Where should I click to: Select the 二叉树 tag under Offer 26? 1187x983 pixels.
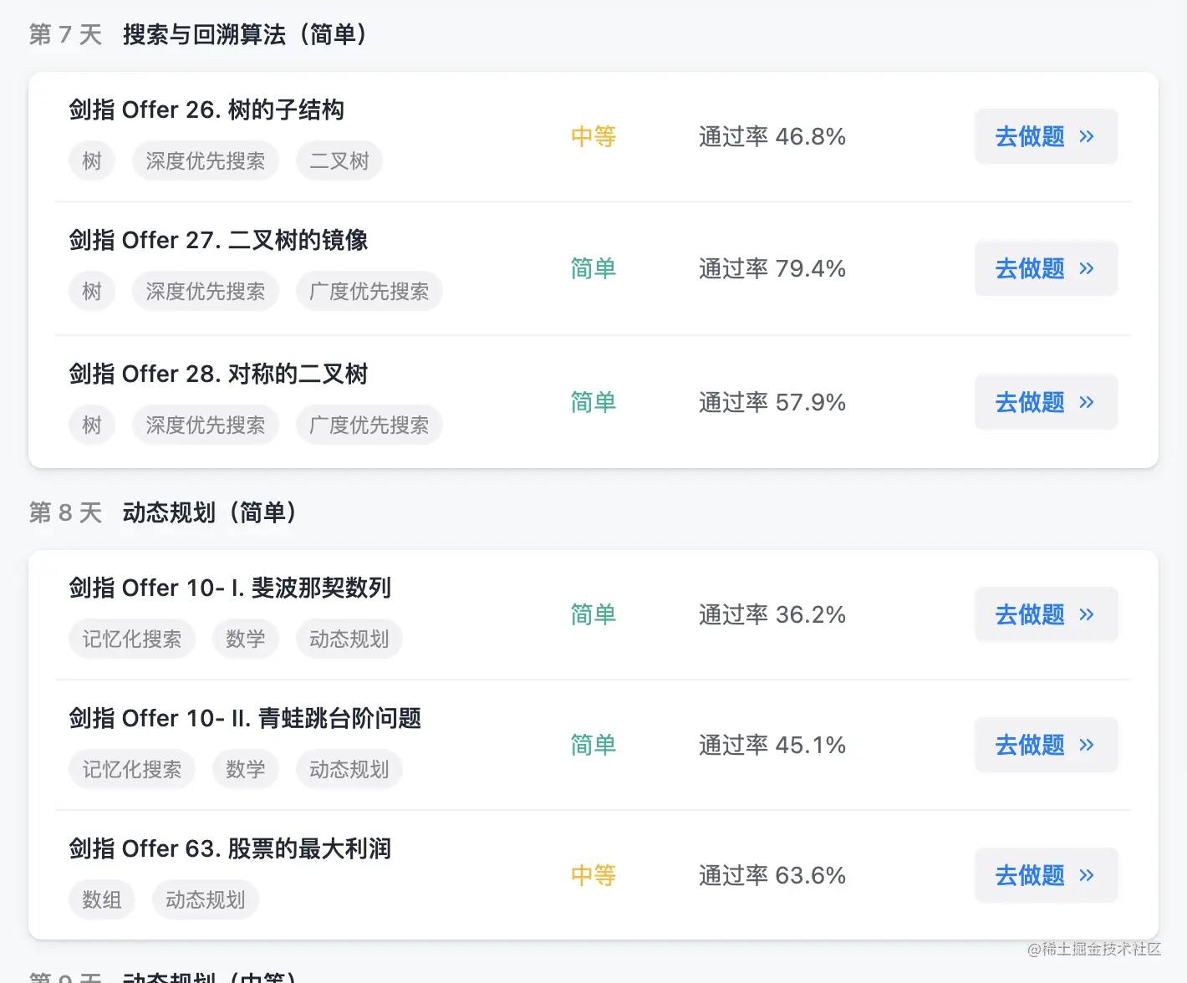[339, 160]
